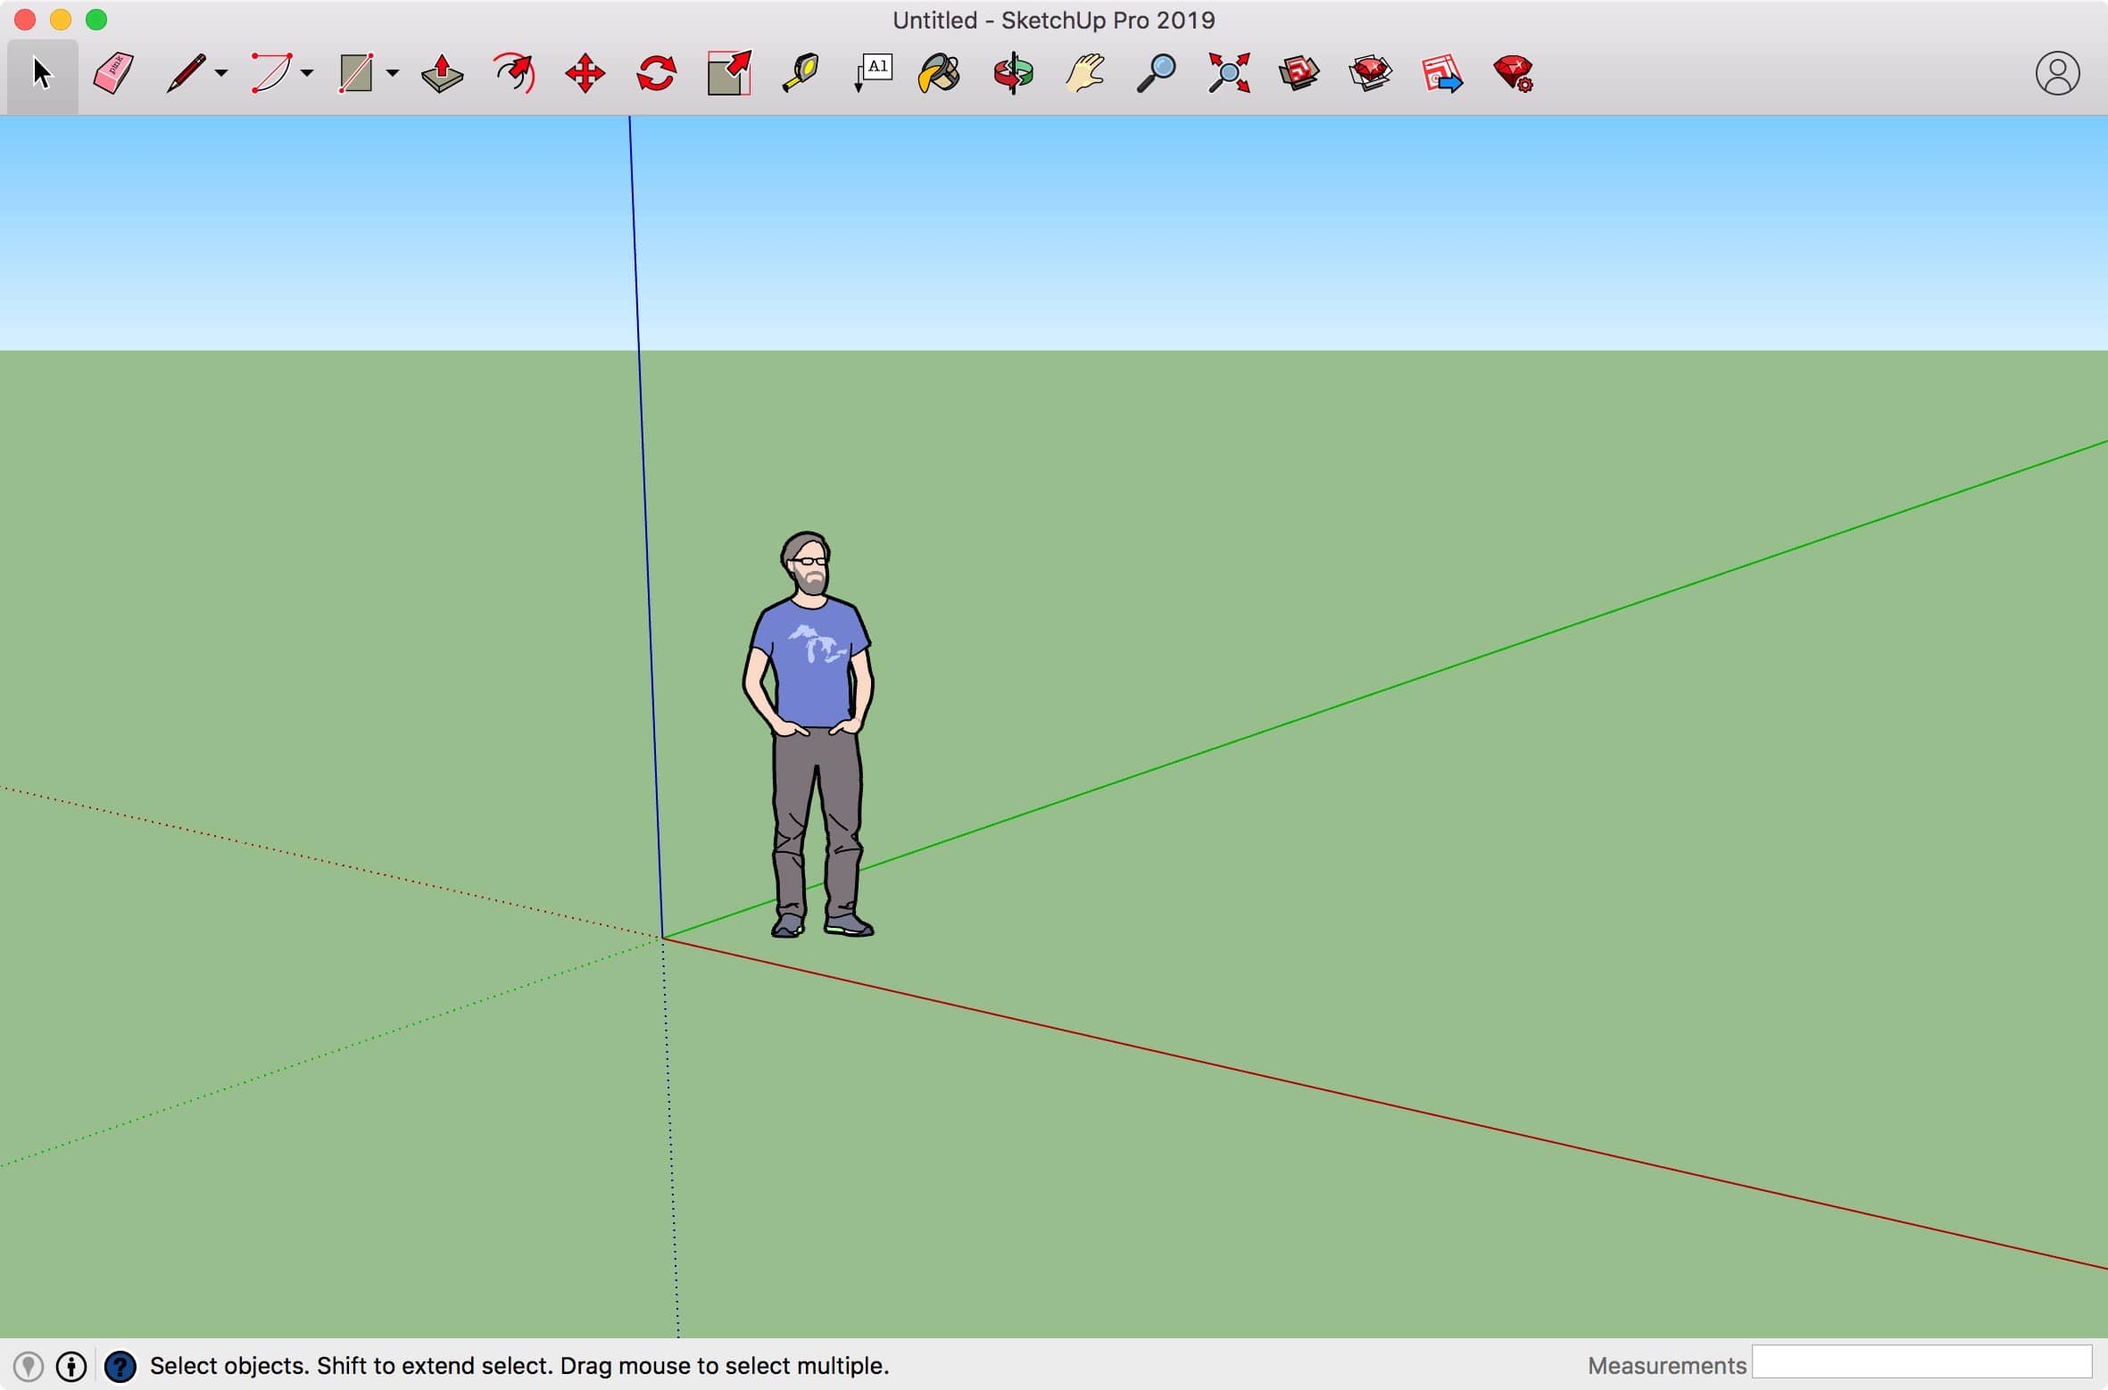This screenshot has width=2108, height=1390.
Task: Pick the Scale tool
Action: click(729, 73)
